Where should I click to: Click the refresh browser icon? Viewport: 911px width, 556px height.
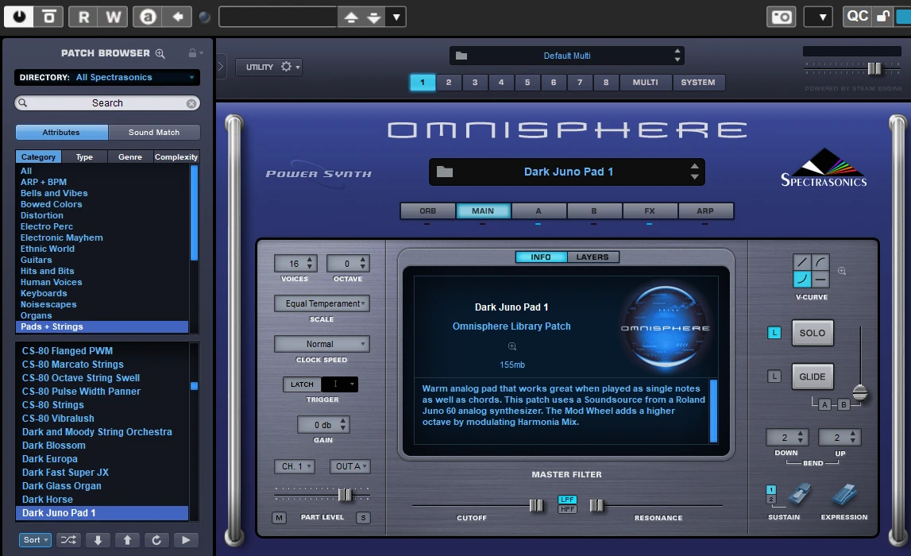tap(156, 540)
